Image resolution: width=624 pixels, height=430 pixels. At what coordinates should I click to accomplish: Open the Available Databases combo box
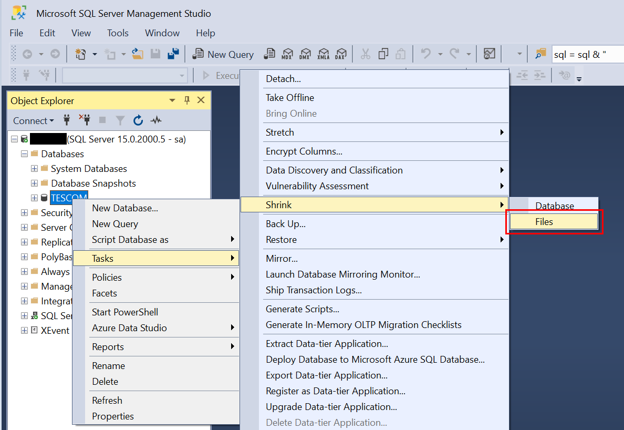point(124,75)
